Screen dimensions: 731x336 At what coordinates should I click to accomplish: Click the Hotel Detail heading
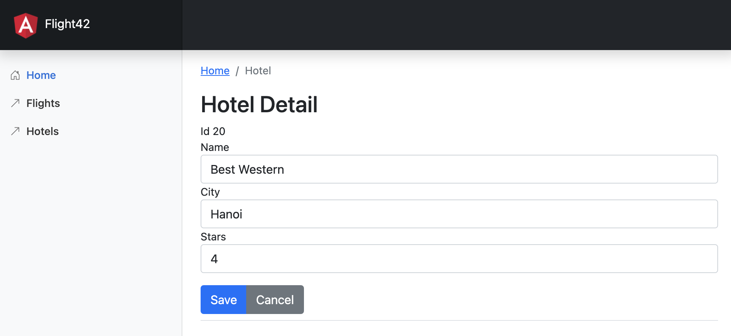(259, 104)
